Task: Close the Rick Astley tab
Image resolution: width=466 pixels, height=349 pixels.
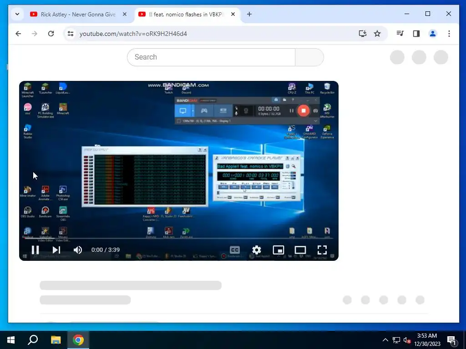Action: (x=125, y=14)
